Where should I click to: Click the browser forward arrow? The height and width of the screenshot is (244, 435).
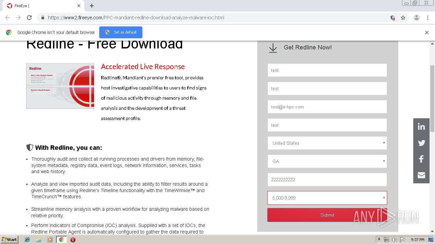[18, 18]
